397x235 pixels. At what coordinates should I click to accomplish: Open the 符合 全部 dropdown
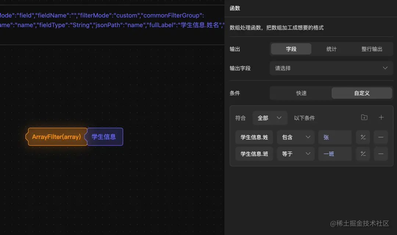(x=270, y=117)
